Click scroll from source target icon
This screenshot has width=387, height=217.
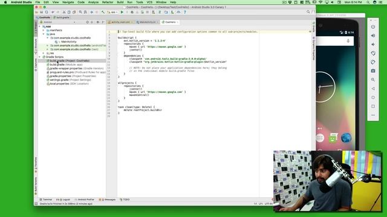coord(87,22)
